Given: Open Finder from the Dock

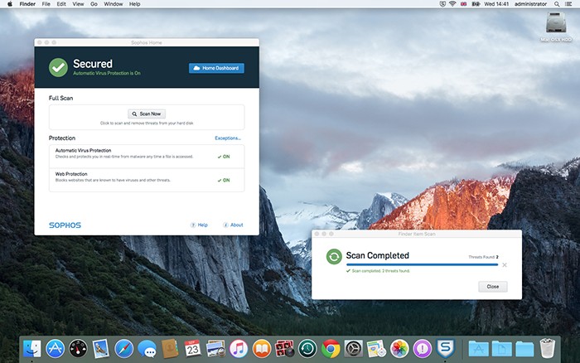Looking at the screenshot, I should 32,349.
